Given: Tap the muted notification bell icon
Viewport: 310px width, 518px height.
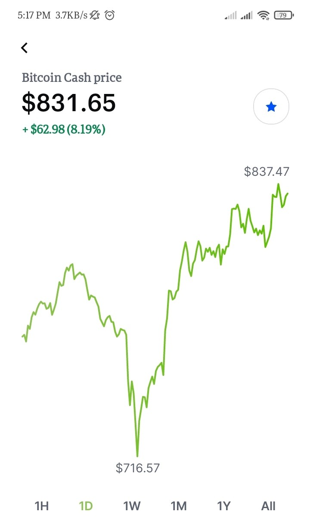Looking at the screenshot, I should pyautogui.click(x=95, y=16).
